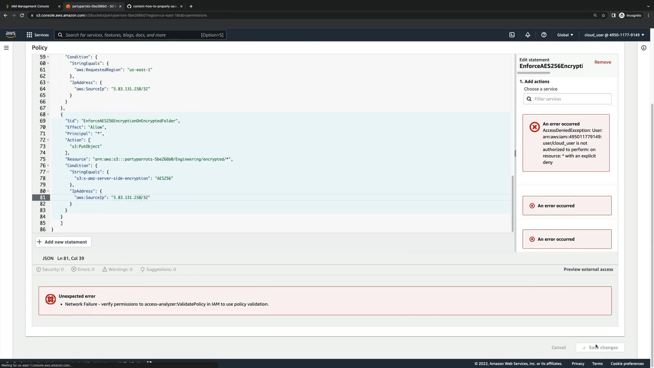
Task: Click Preview external access
Action: click(x=588, y=269)
